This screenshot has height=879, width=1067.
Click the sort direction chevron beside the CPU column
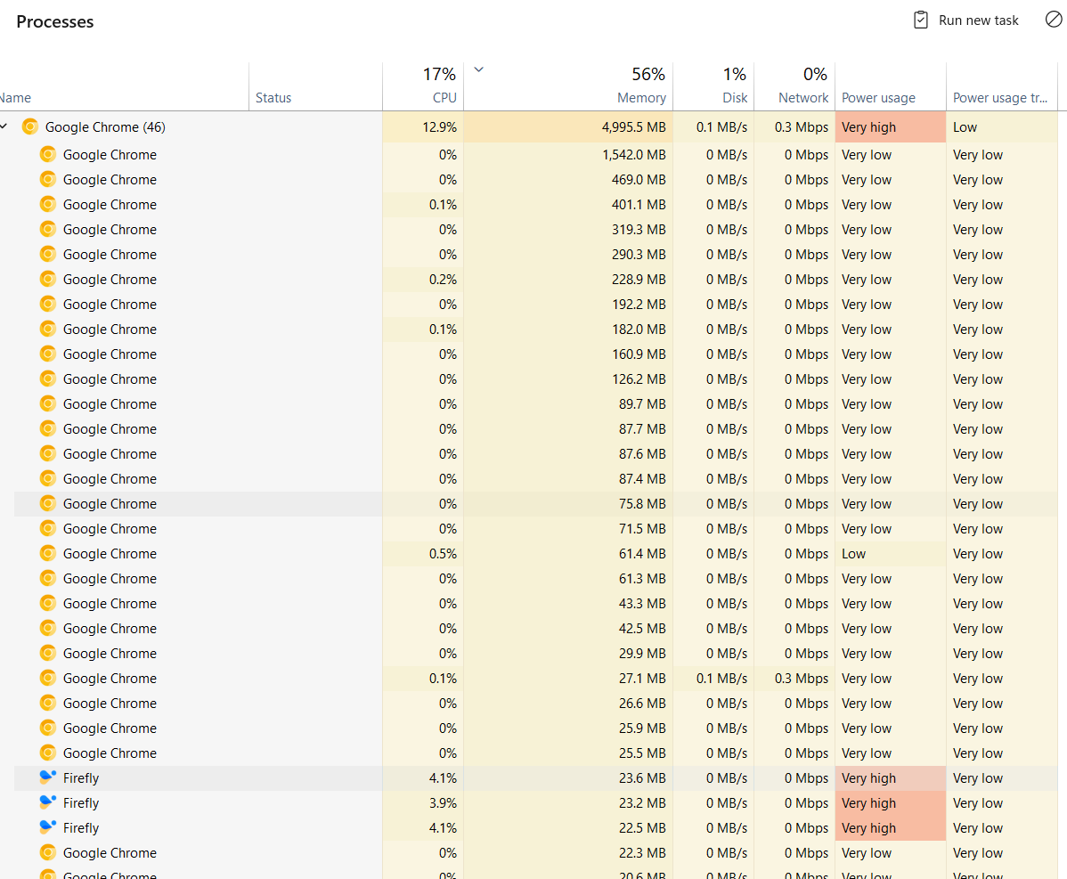pos(478,69)
